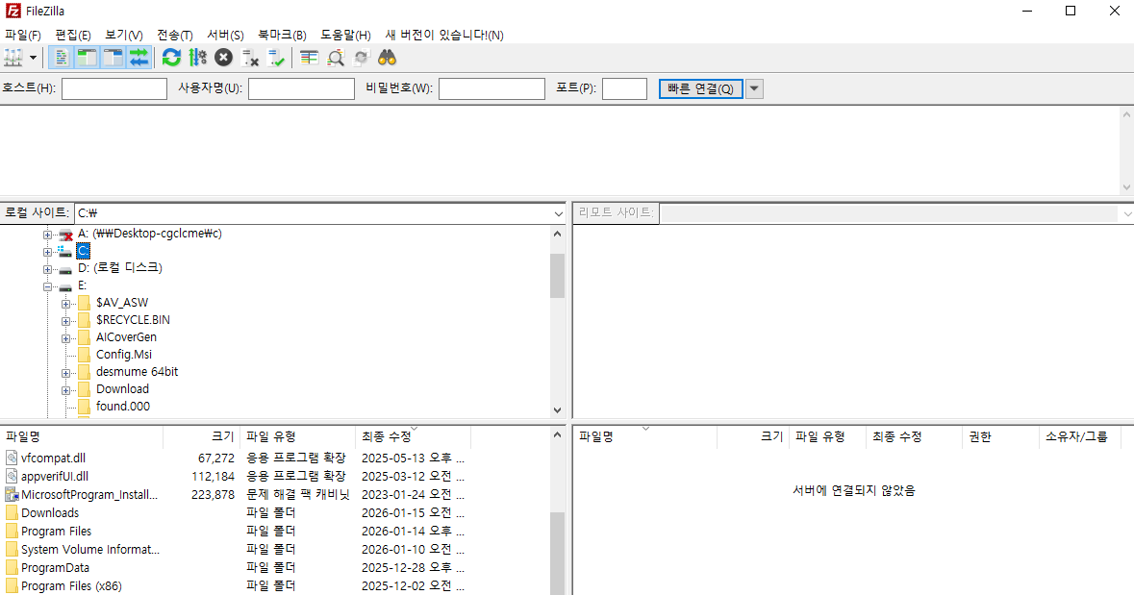Viewport: 1134px width, 595px height.
Task: Click the message log scrollbar down arrow
Action: tap(1126, 187)
